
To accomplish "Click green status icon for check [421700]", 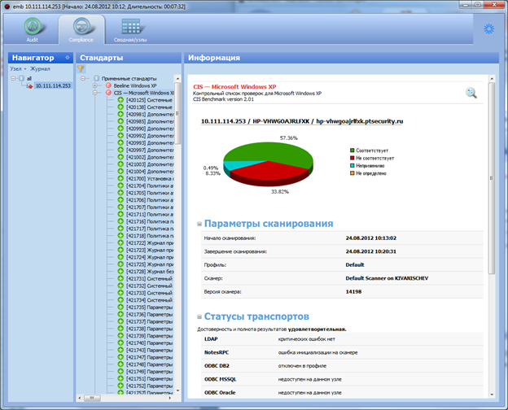I will tap(120, 178).
